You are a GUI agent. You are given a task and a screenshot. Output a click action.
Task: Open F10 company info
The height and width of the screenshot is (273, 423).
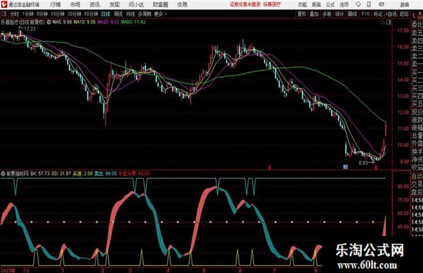coord(365,14)
